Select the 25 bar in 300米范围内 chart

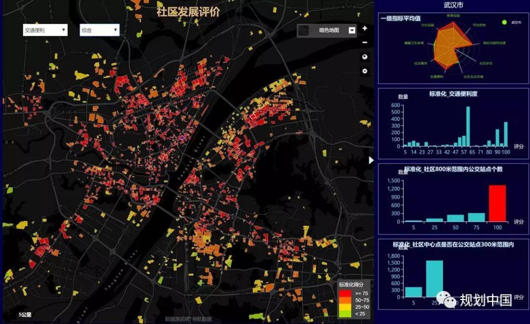[434, 279]
